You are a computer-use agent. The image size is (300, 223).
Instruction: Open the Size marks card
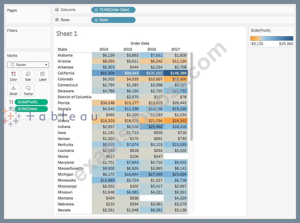pos(28,76)
